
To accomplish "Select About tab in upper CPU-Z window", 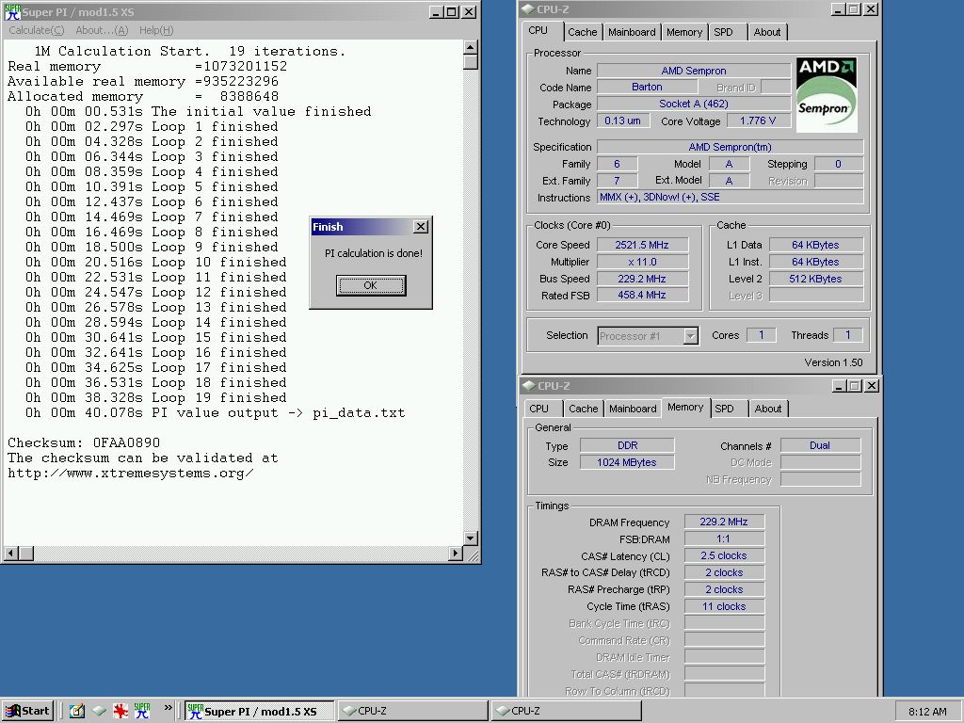I will coord(767,32).
